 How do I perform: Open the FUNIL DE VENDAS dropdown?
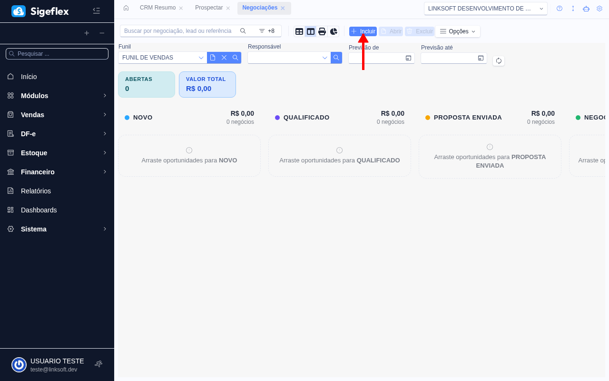point(162,57)
